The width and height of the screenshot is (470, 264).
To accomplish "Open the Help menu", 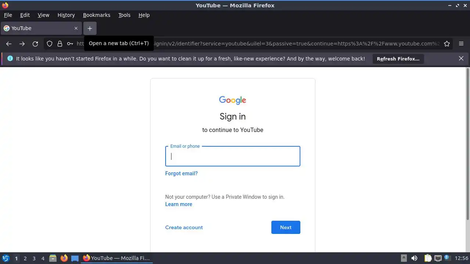I will 144,15.
